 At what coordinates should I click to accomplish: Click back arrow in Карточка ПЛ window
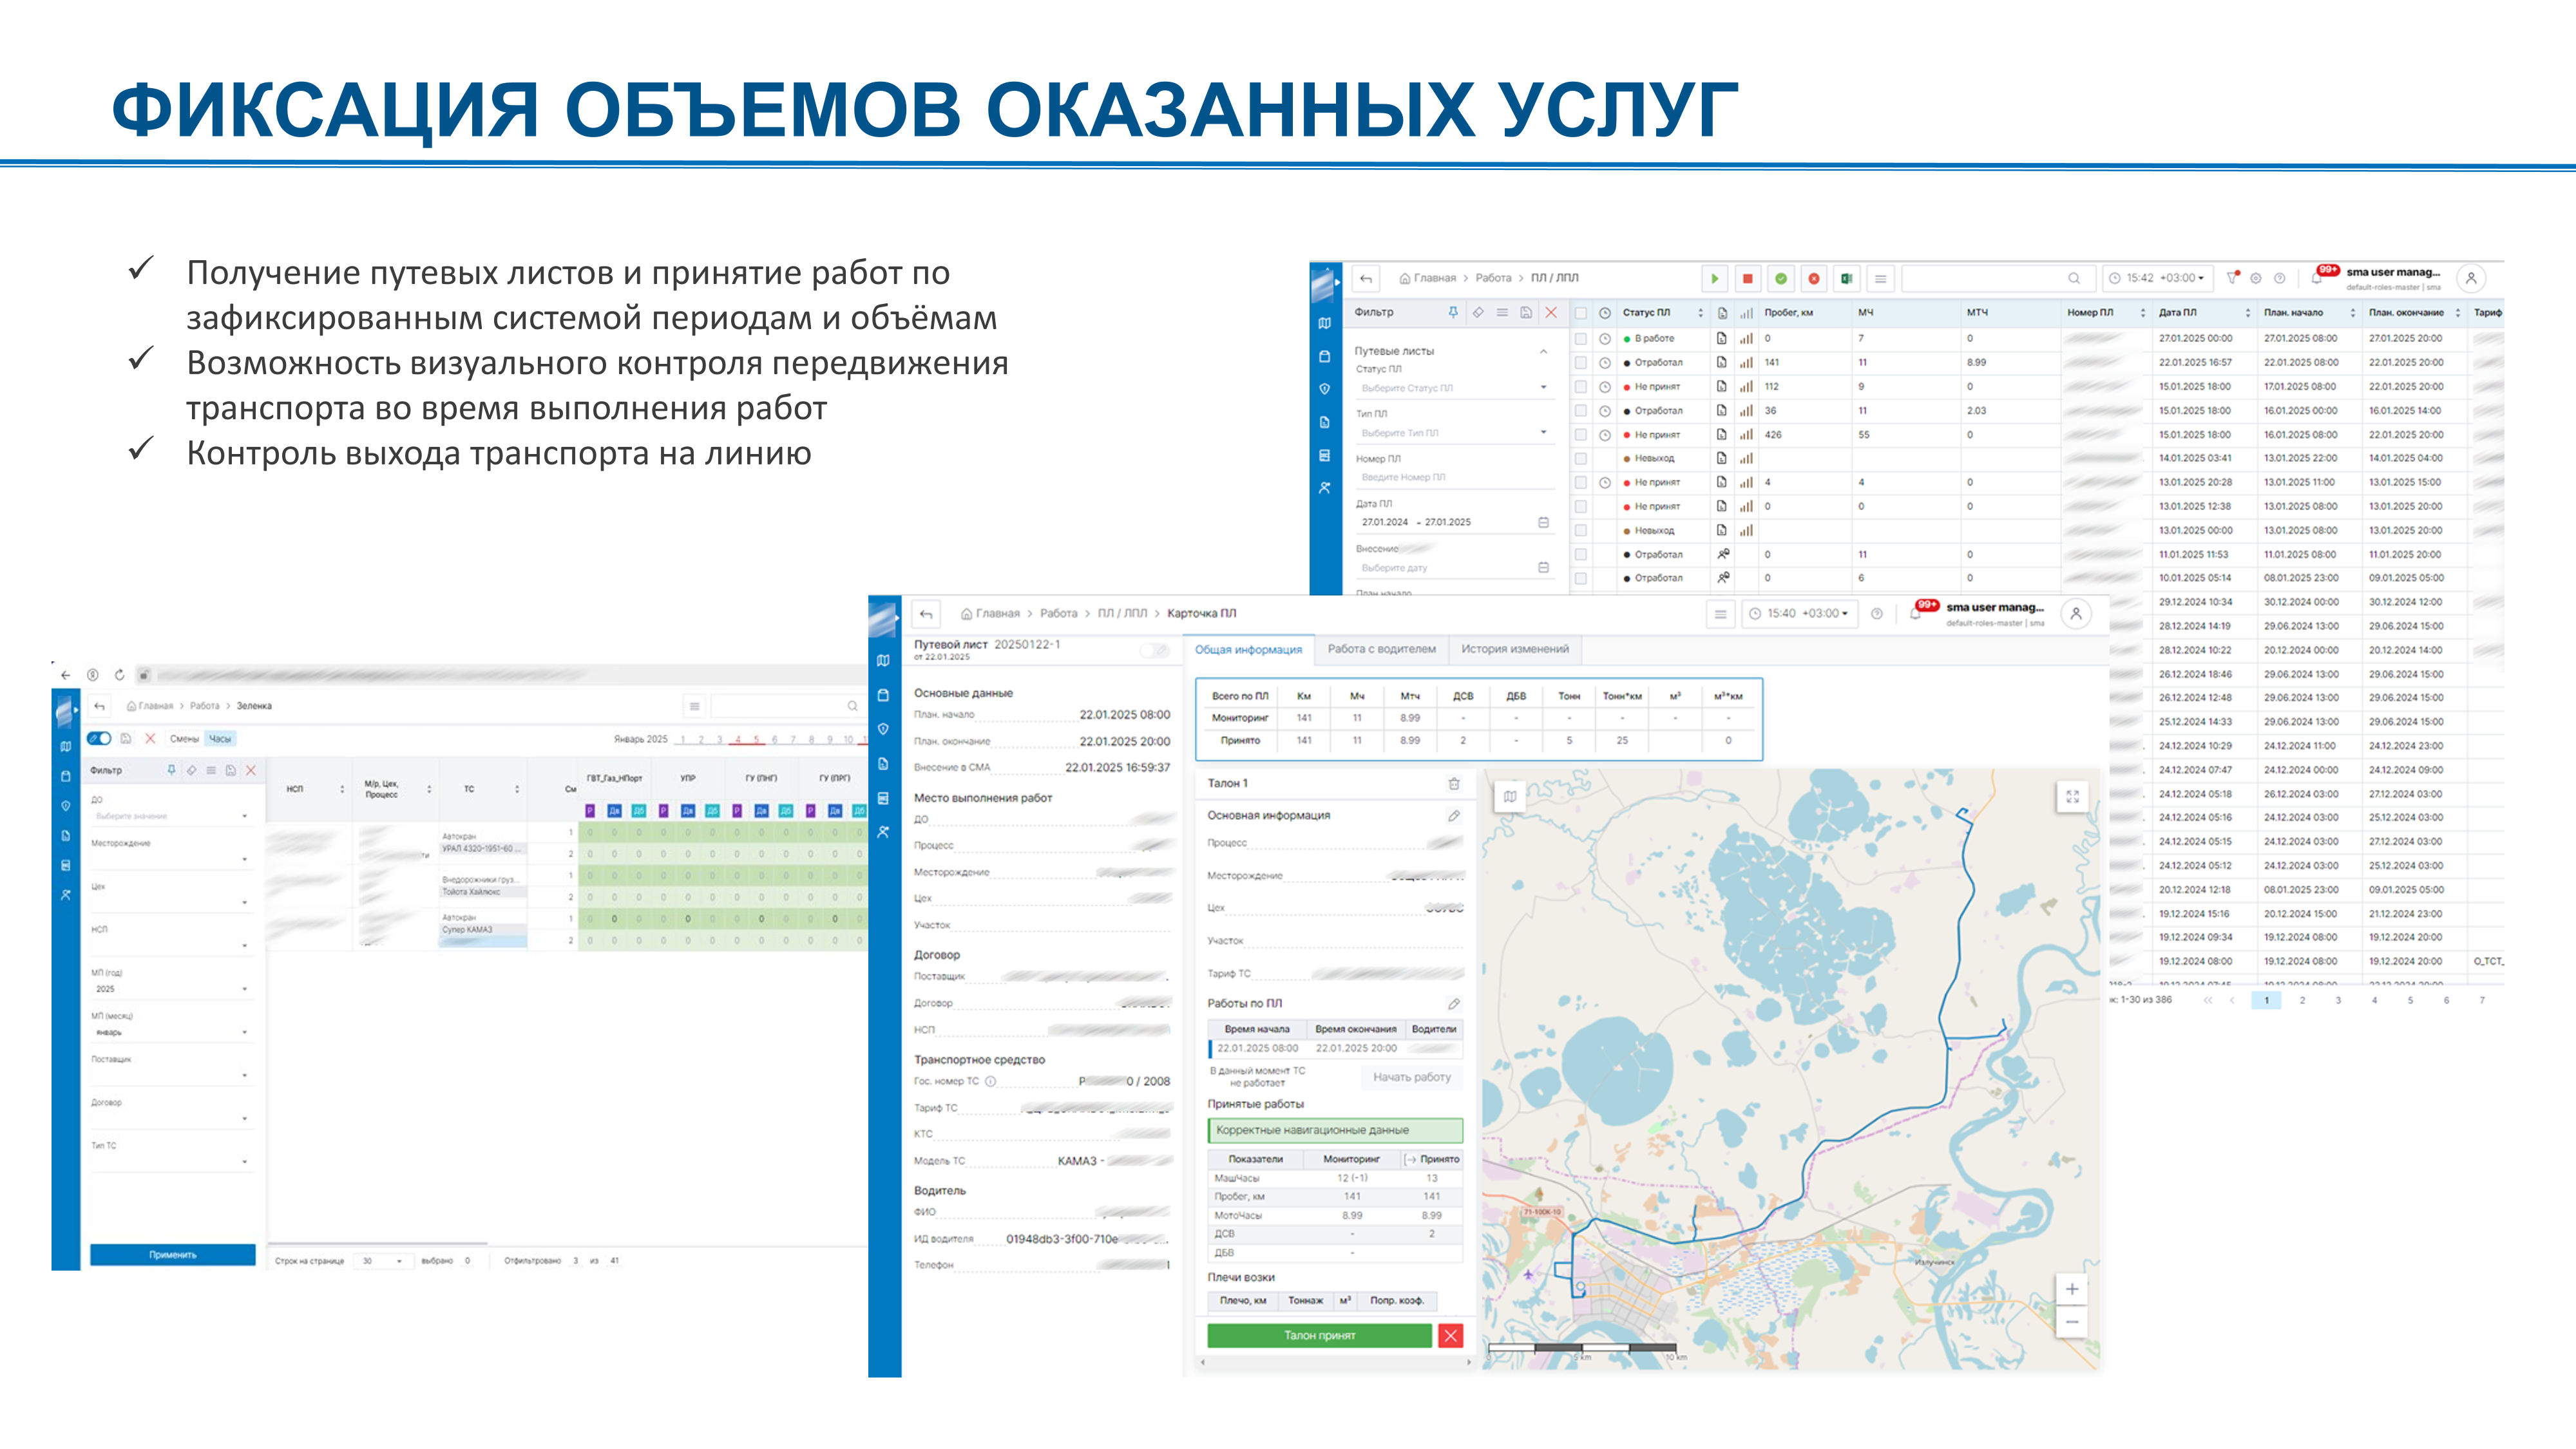926,614
